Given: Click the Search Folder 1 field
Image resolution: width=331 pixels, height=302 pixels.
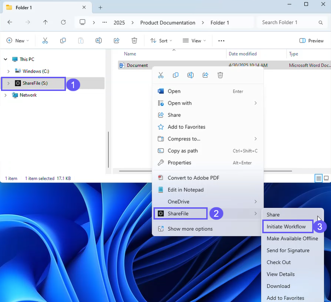Looking at the screenshot, I should tap(290, 22).
